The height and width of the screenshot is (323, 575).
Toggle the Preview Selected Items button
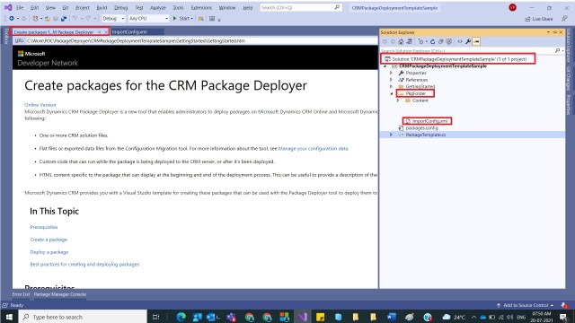(x=476, y=42)
